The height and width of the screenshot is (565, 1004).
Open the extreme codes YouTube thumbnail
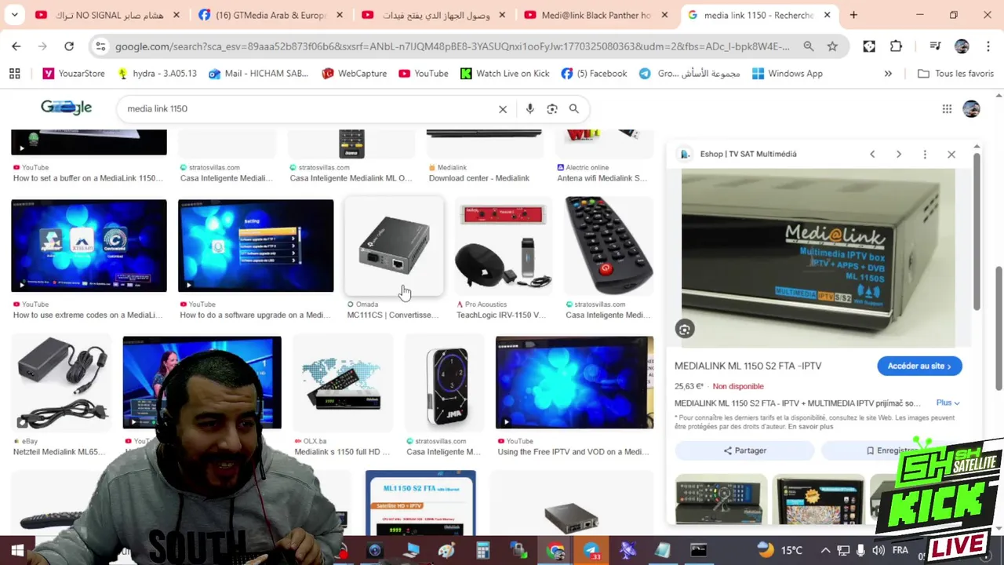89,246
